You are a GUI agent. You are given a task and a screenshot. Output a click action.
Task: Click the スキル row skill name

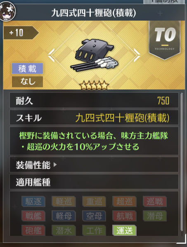[122, 118]
